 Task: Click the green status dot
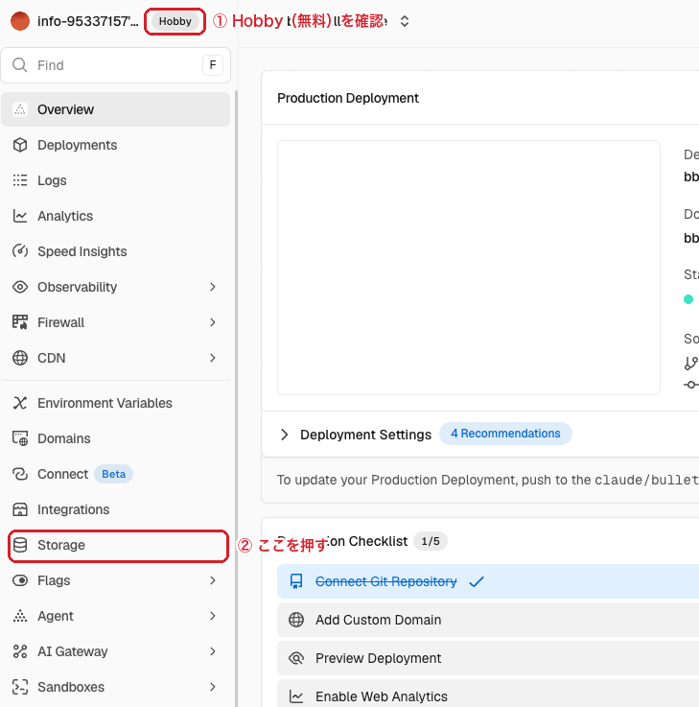(688, 299)
